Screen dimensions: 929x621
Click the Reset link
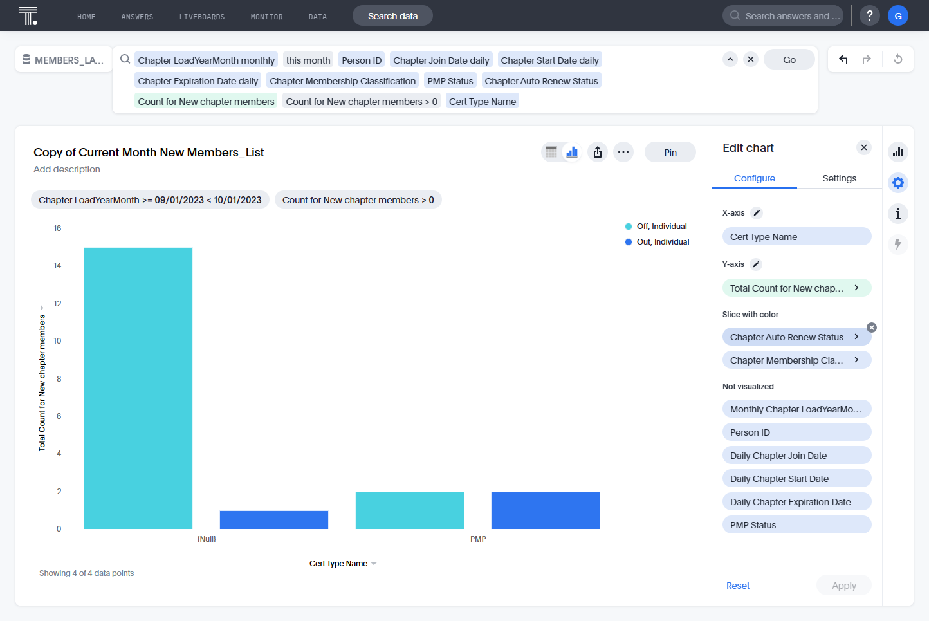coord(738,586)
